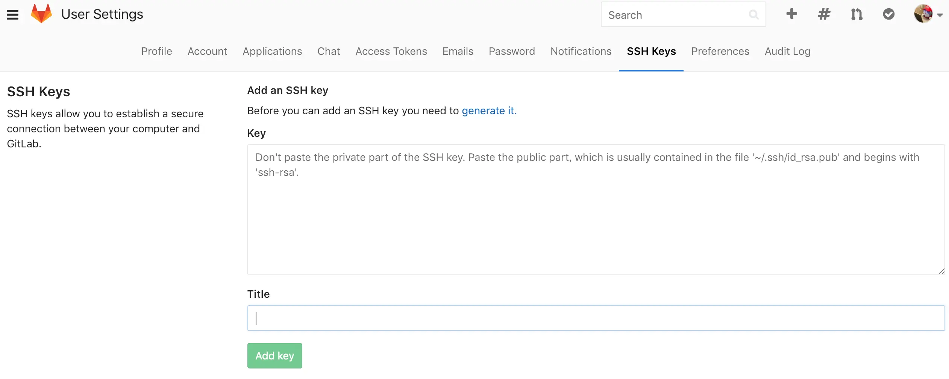Open the Account tab
This screenshot has width=949, height=379.
pyautogui.click(x=207, y=51)
